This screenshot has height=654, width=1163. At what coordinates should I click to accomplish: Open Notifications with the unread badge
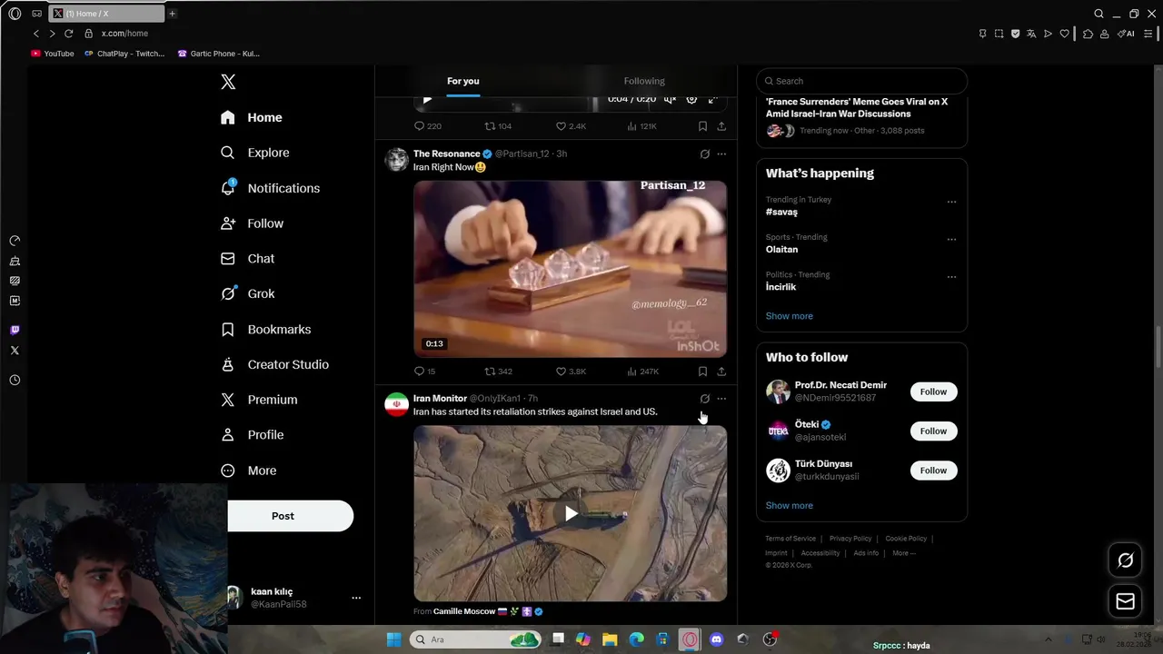pyautogui.click(x=270, y=188)
